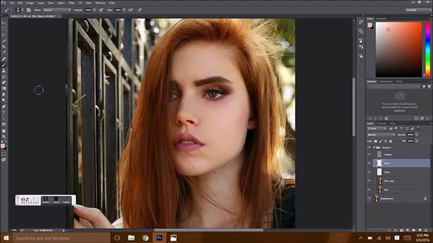Select the Hand tool

(x=4, y=131)
